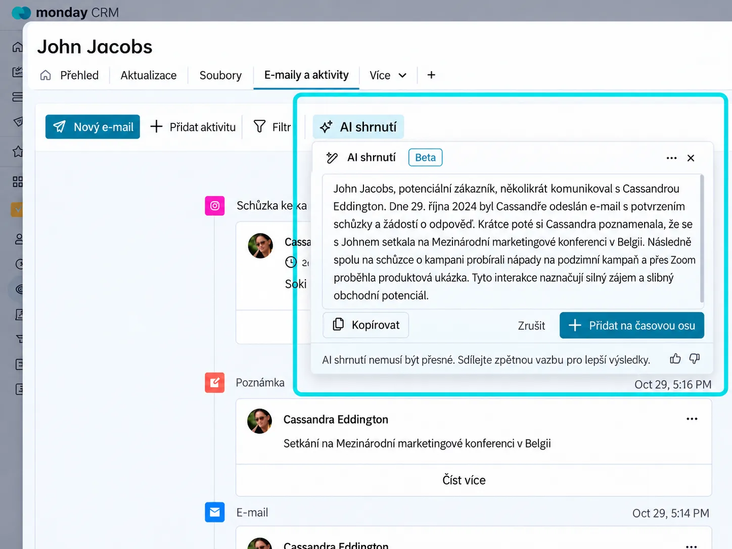Image resolution: width=732 pixels, height=549 pixels.
Task: Open the apps grid icon in sidebar
Action: [18, 181]
